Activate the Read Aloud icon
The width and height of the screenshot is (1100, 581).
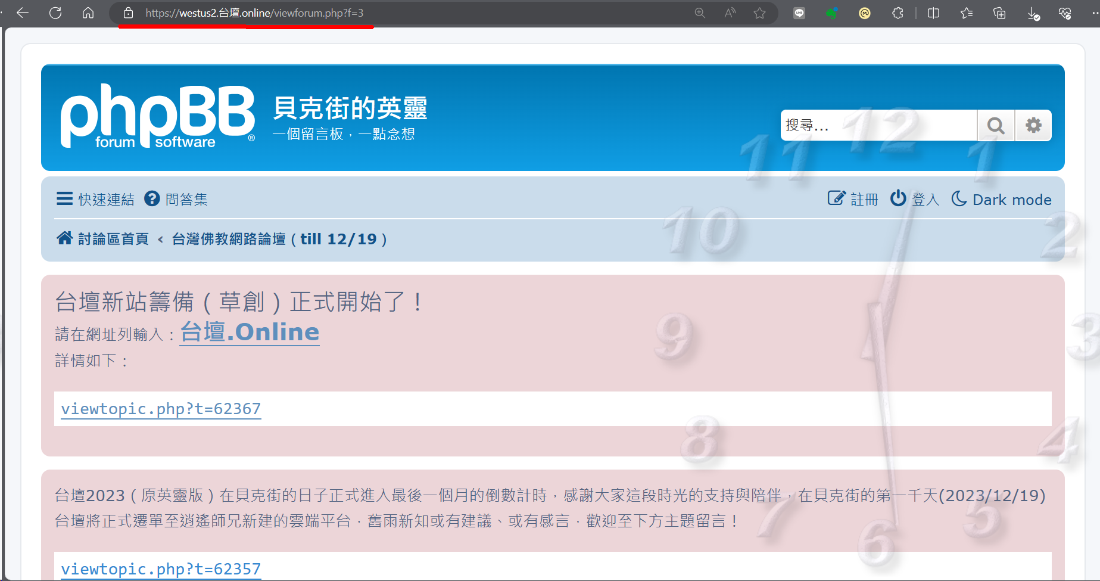click(x=730, y=13)
